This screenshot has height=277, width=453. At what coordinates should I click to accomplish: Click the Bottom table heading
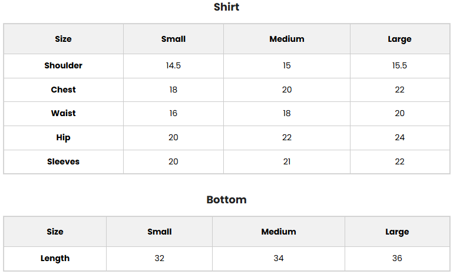pos(226,200)
